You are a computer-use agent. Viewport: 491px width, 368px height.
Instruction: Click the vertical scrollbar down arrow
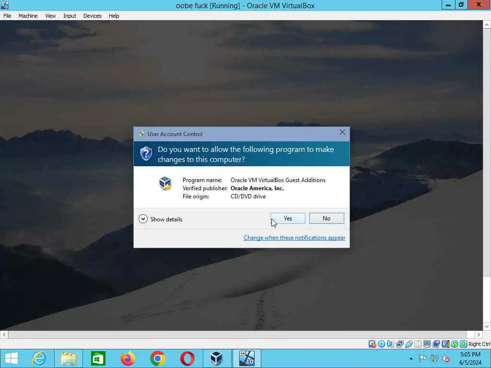487,326
